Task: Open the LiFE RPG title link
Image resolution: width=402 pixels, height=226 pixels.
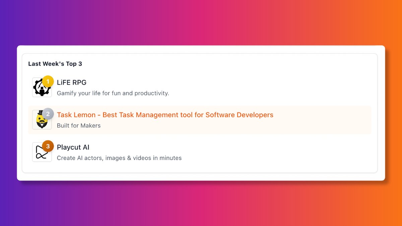Action: tap(72, 82)
